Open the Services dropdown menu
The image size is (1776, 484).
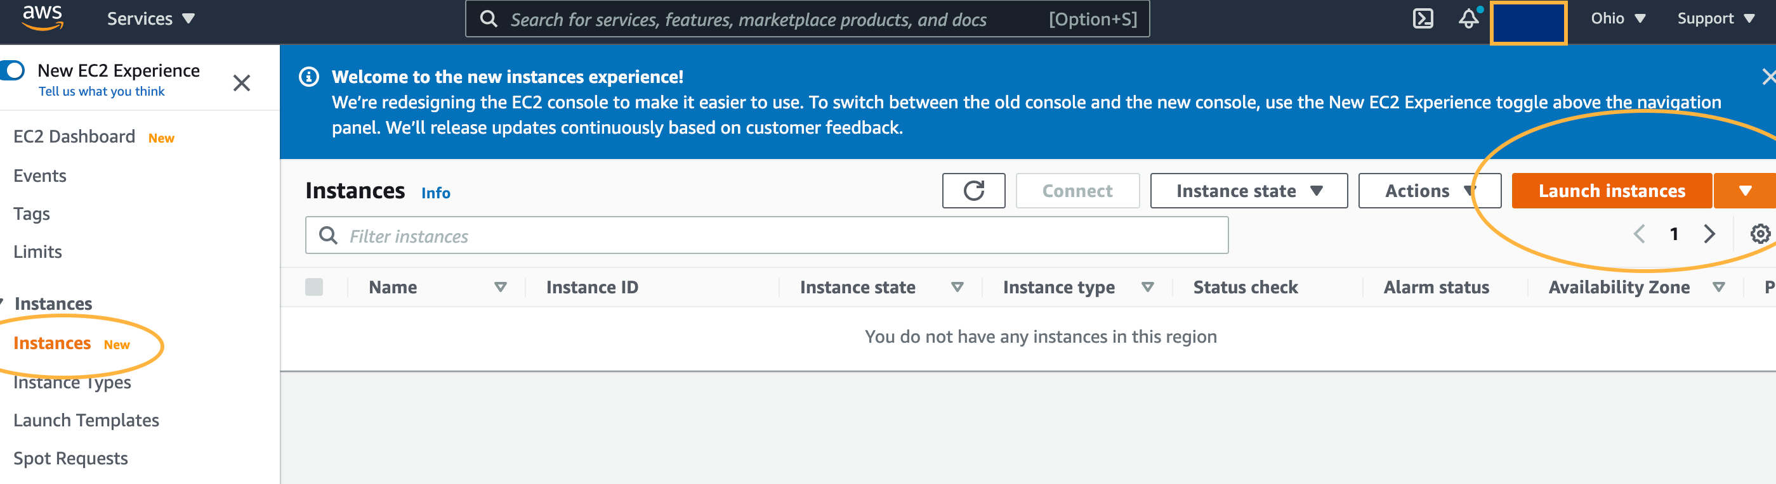pos(151,18)
